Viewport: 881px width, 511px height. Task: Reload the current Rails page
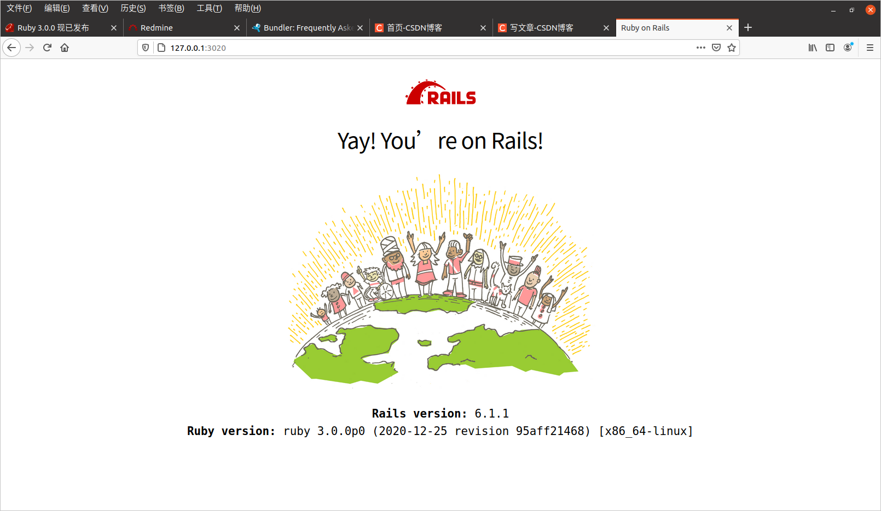[x=47, y=48]
